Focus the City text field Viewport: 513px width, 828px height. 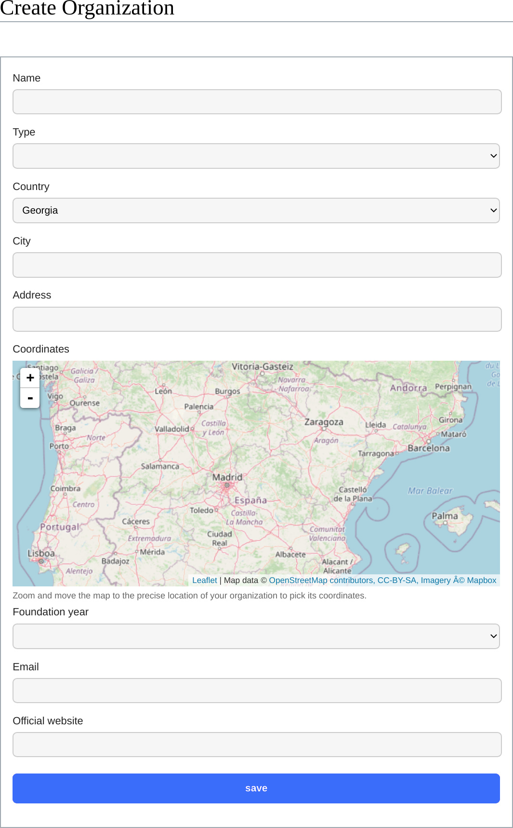point(257,265)
